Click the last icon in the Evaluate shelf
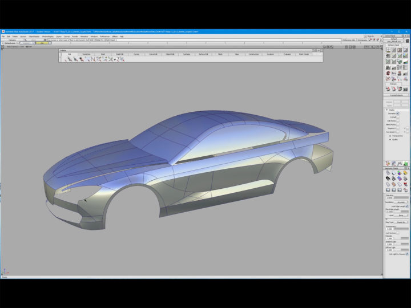 coord(405,89)
